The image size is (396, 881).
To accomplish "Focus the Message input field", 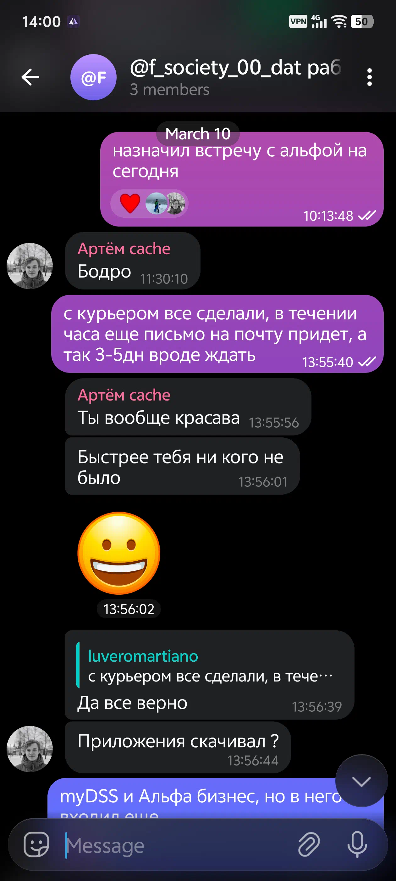I will point(178,845).
